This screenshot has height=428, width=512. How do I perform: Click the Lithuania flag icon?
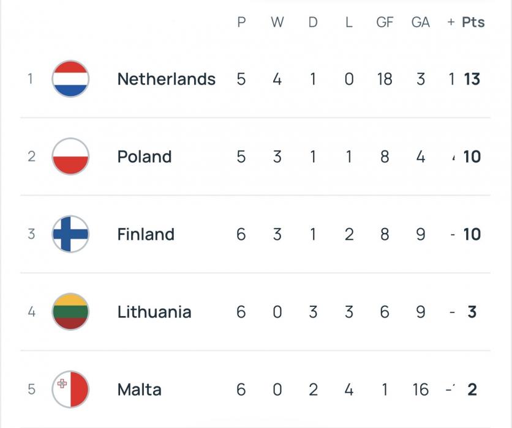click(70, 312)
